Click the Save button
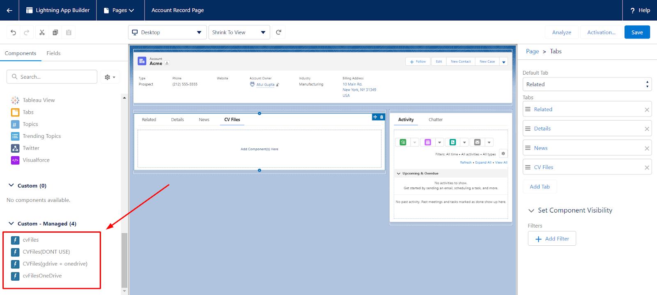 (637, 32)
